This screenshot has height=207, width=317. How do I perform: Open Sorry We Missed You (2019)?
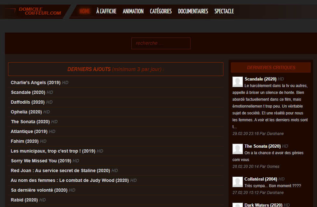41,161
